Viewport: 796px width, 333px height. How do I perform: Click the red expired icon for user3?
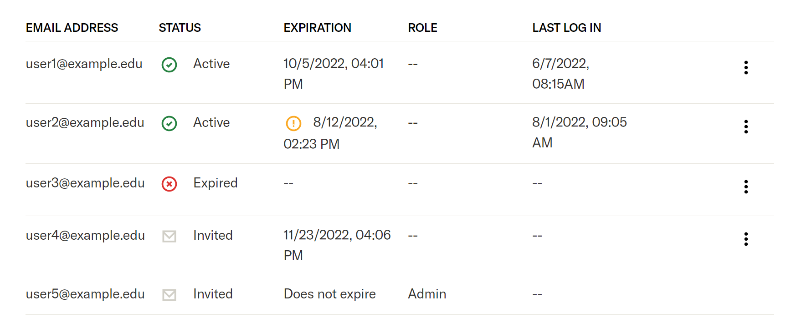[169, 184]
